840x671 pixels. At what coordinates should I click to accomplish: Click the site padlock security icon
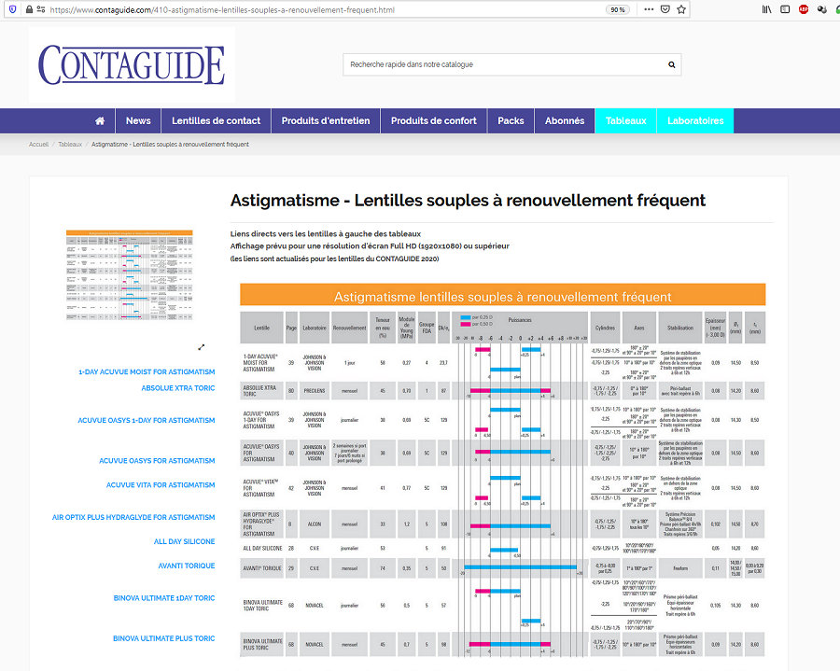tap(30, 9)
